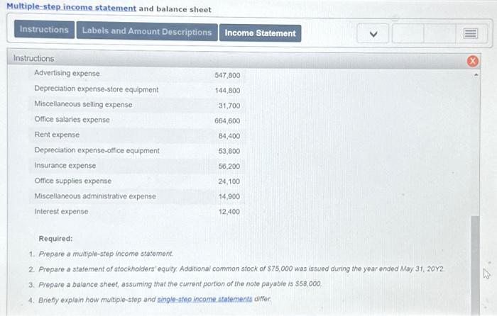Click the 31,700 amount

click(229, 106)
